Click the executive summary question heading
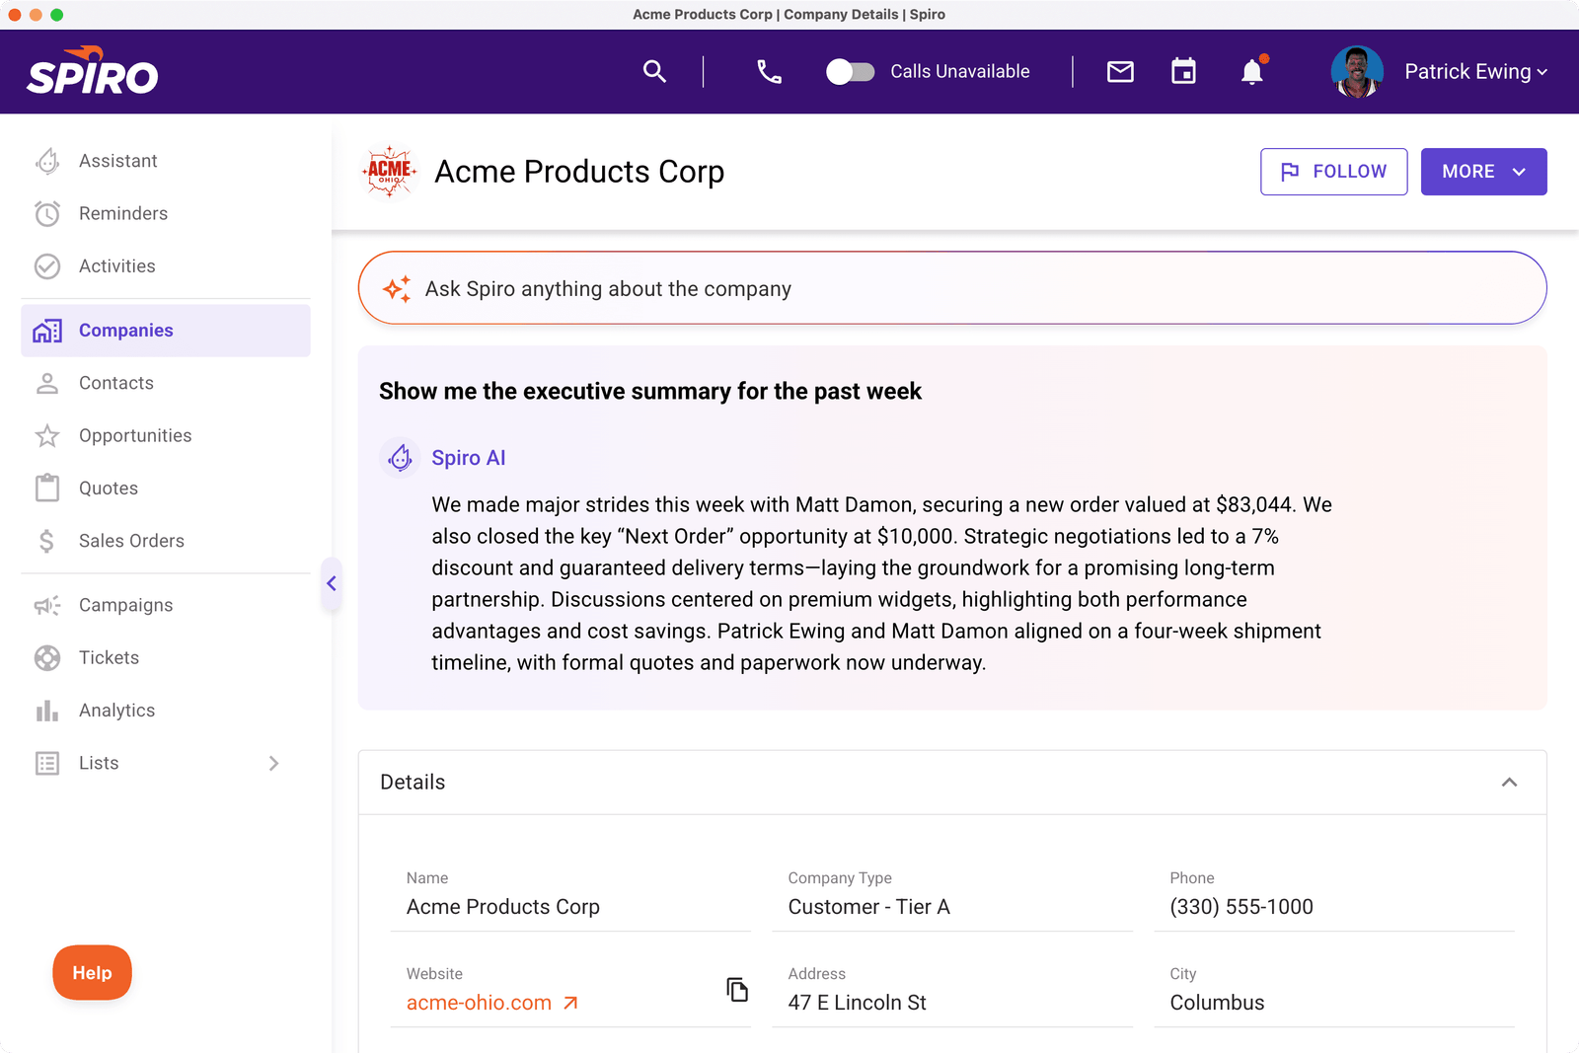This screenshot has width=1579, height=1053. pyautogui.click(x=650, y=392)
